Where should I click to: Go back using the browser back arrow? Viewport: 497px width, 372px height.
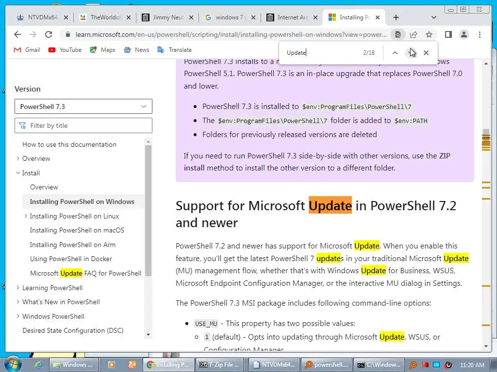click(x=17, y=34)
